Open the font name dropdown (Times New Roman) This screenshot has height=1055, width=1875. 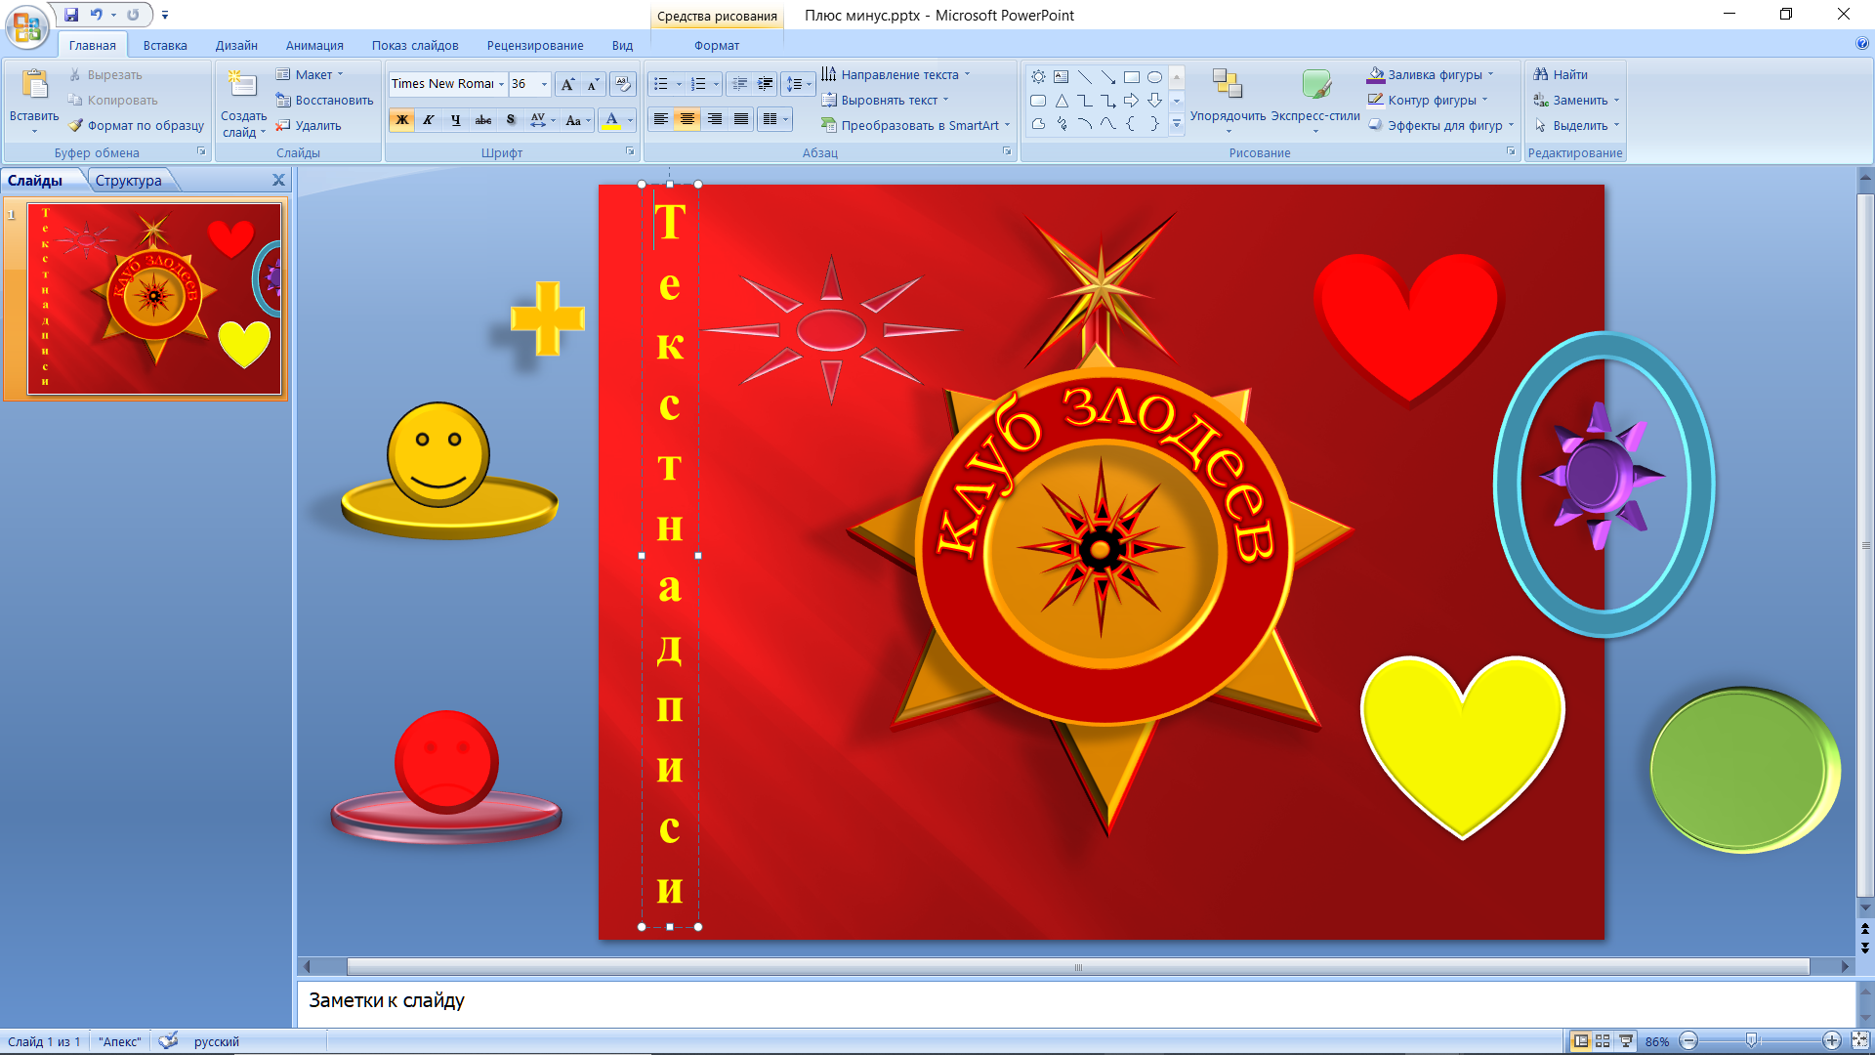tap(501, 84)
